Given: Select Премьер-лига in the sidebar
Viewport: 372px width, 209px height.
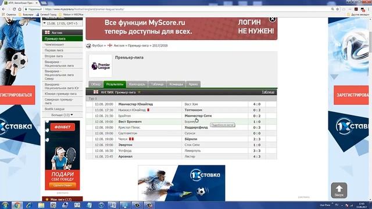Looking at the screenshot, I should 62,38.
